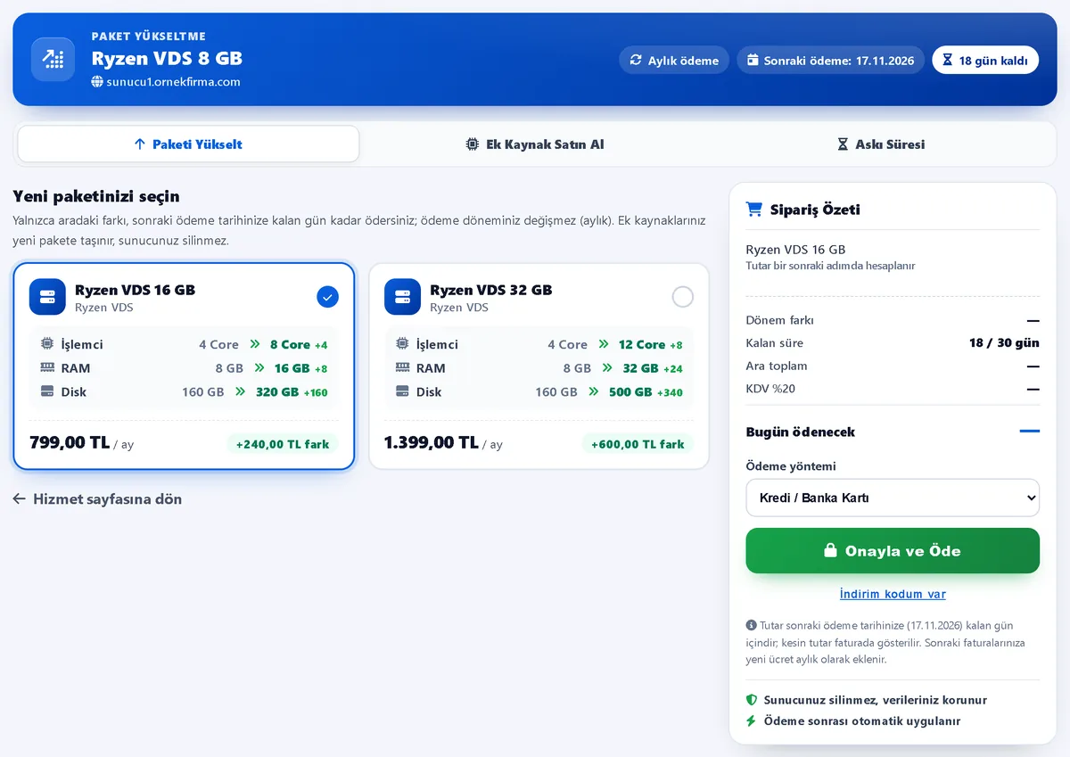
Task: Click the processor icon in the 32 GB card
Action: 402,344
